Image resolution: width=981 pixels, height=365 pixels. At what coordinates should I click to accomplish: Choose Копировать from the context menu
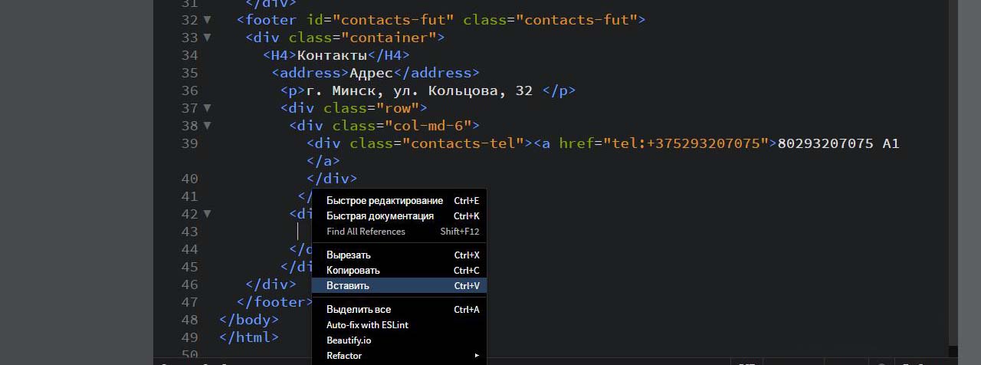pos(353,271)
